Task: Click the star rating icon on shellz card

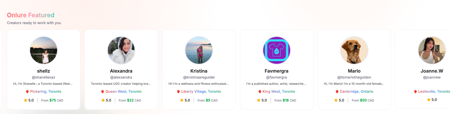Action: [26, 100]
